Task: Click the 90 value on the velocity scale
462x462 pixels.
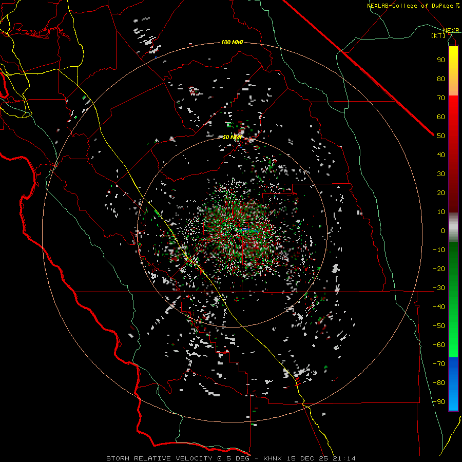Action: click(x=441, y=60)
